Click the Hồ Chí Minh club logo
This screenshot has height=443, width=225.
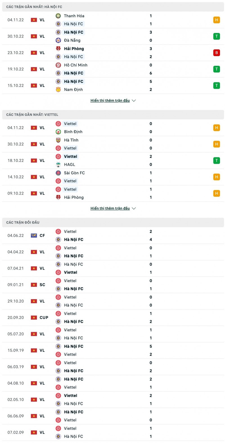58,65
